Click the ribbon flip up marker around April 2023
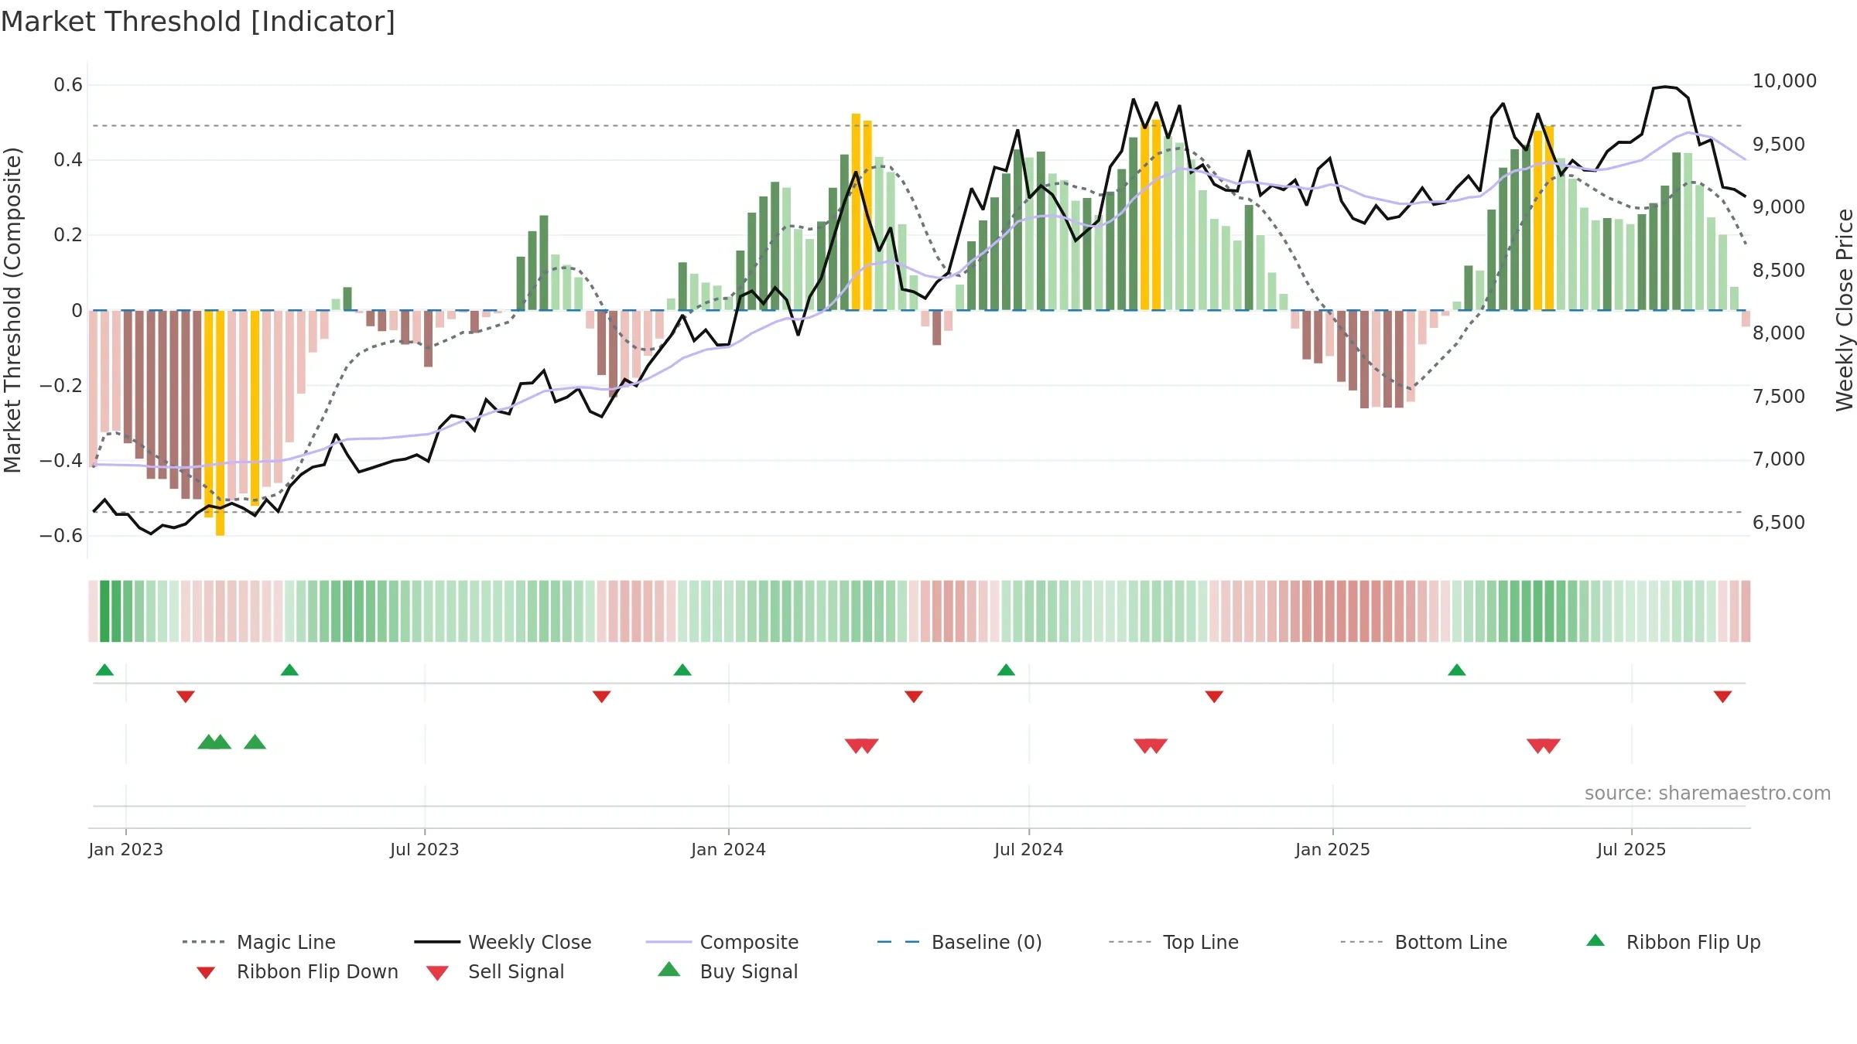Screen dimensions: 1857x1044 point(289,670)
